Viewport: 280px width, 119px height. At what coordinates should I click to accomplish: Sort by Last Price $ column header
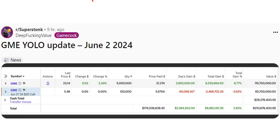click(x=66, y=75)
